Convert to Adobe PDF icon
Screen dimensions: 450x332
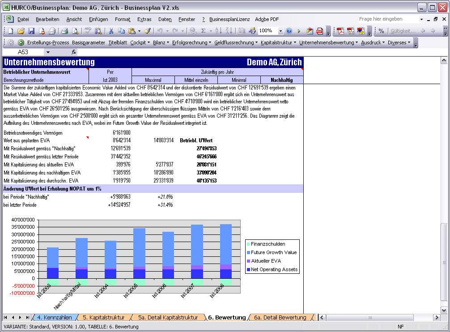(340, 31)
